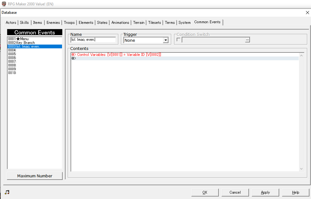
Task: Select the Tilesets tab
Action: 155,23
